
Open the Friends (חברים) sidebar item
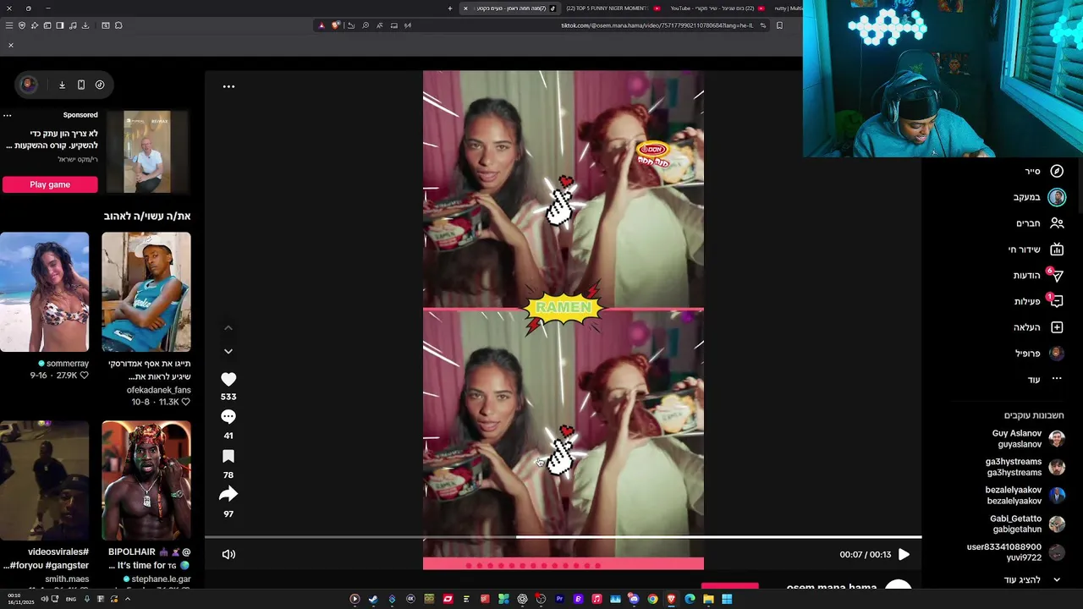point(1040,223)
